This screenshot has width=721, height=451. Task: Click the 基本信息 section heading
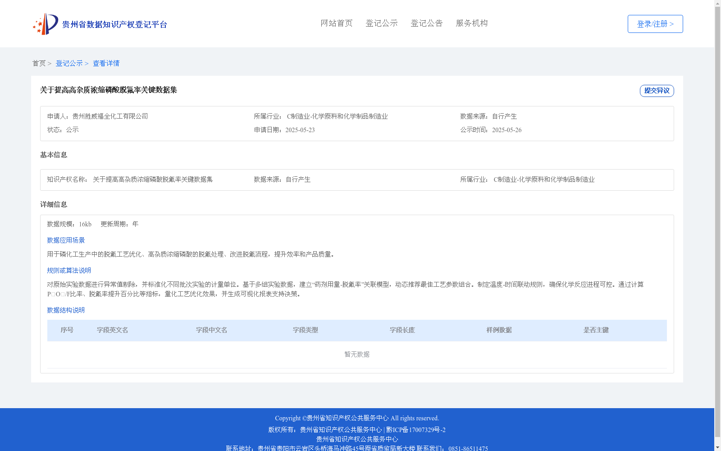pos(54,155)
